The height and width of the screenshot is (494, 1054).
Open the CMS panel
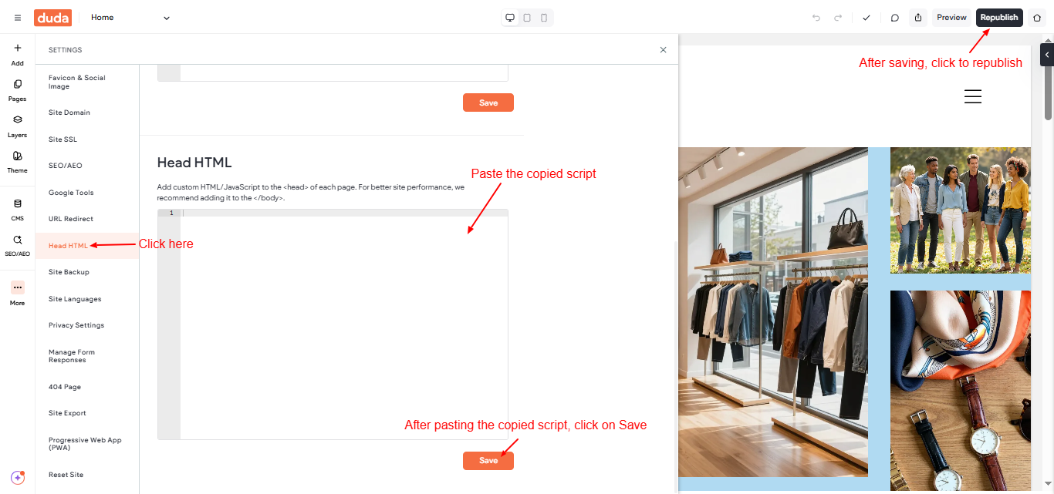pos(17,209)
